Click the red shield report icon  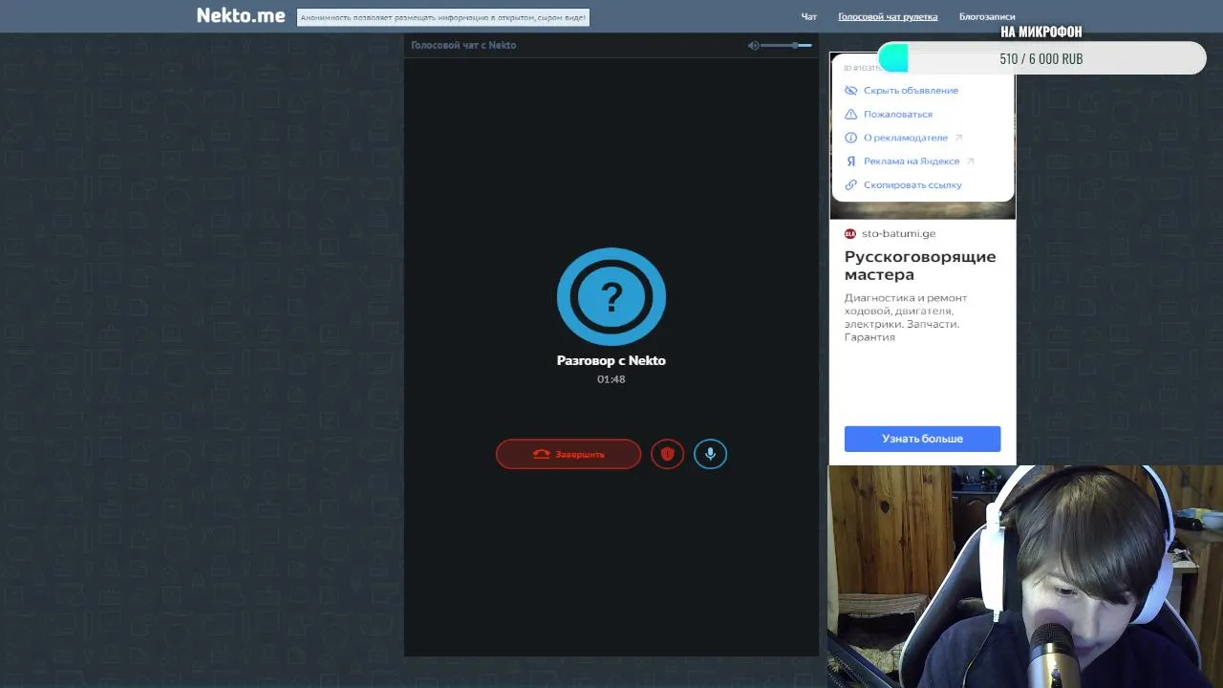[x=667, y=454]
